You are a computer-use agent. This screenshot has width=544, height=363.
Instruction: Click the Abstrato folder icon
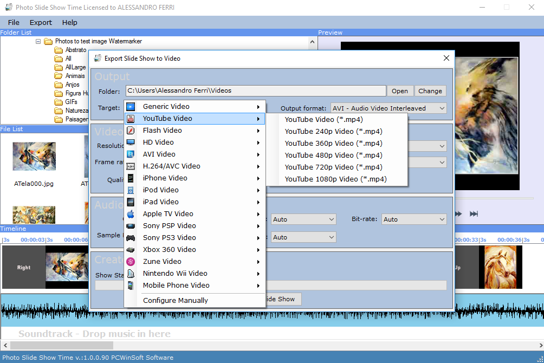pos(59,50)
